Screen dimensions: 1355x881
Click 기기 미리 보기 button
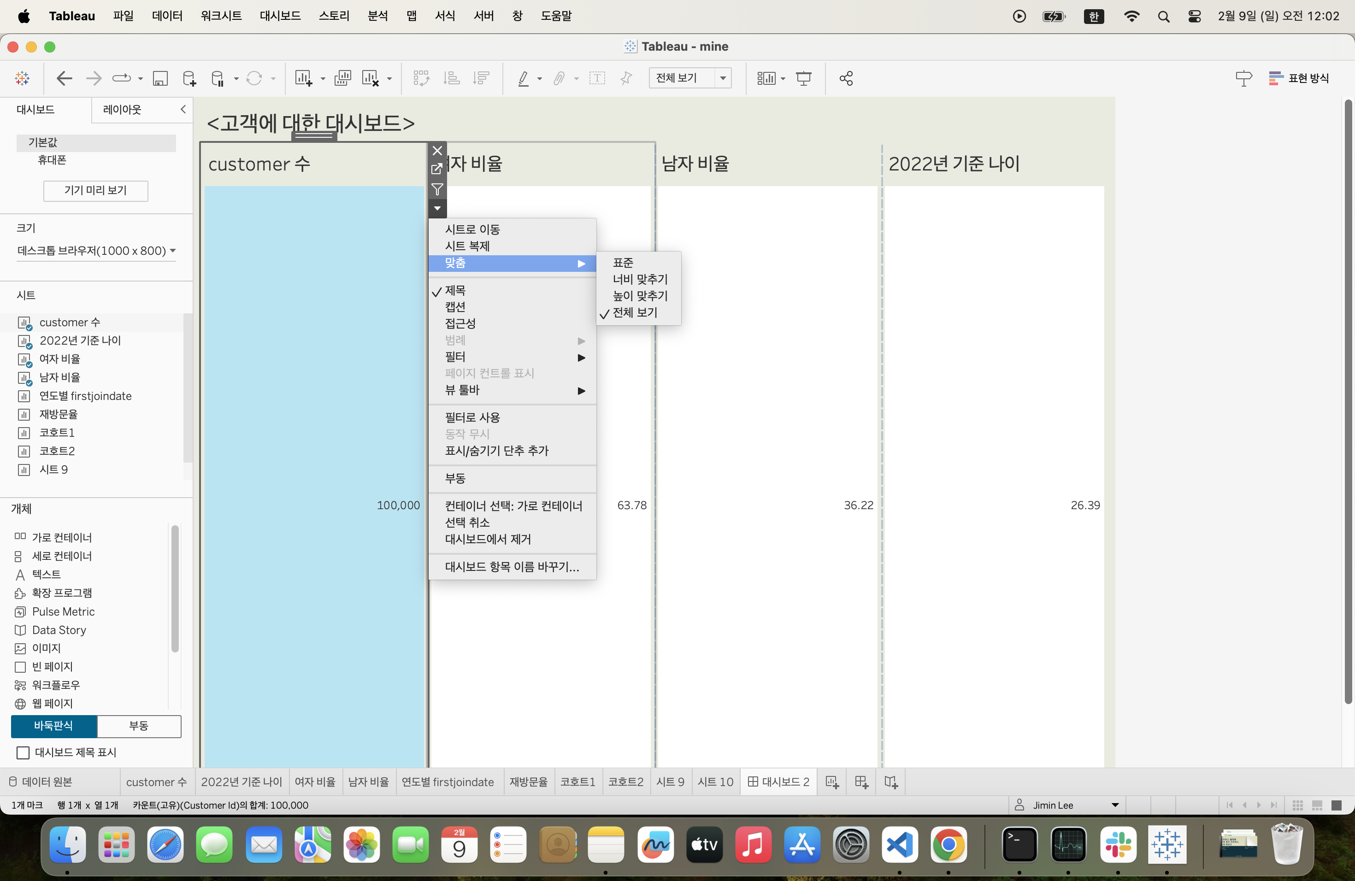coord(96,191)
